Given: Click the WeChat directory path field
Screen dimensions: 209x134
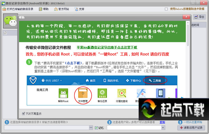Looking at the screenshot, I should [x=46, y=128].
